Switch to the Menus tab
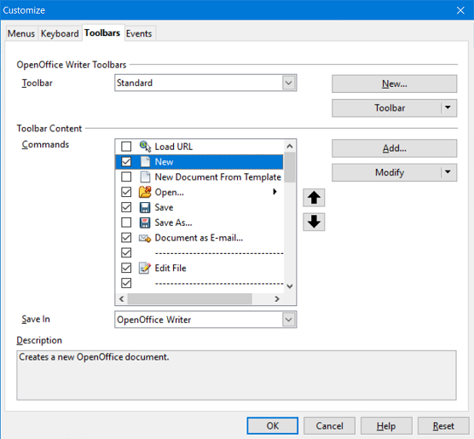The width and height of the screenshot is (474, 439). tap(21, 33)
